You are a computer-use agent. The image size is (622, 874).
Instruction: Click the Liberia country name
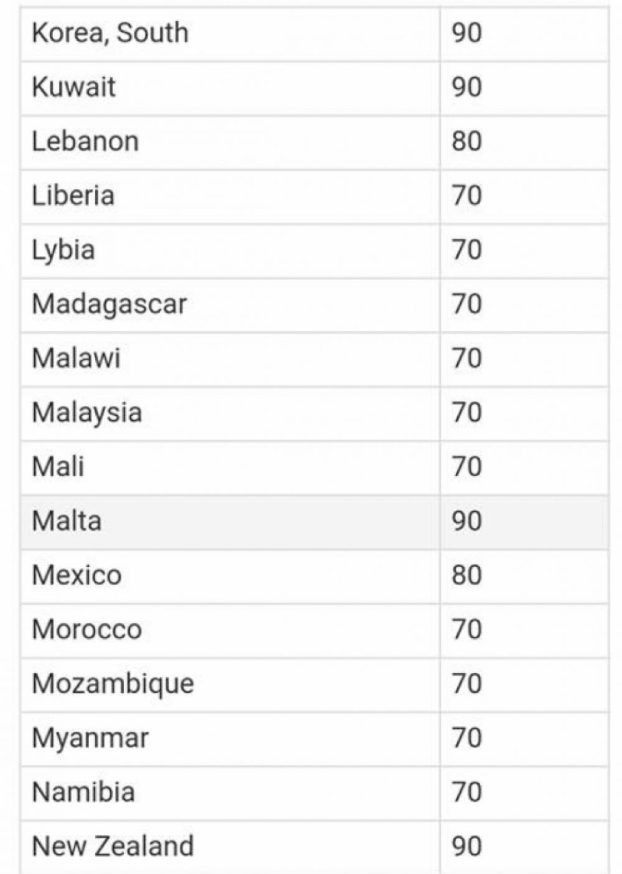click(73, 195)
